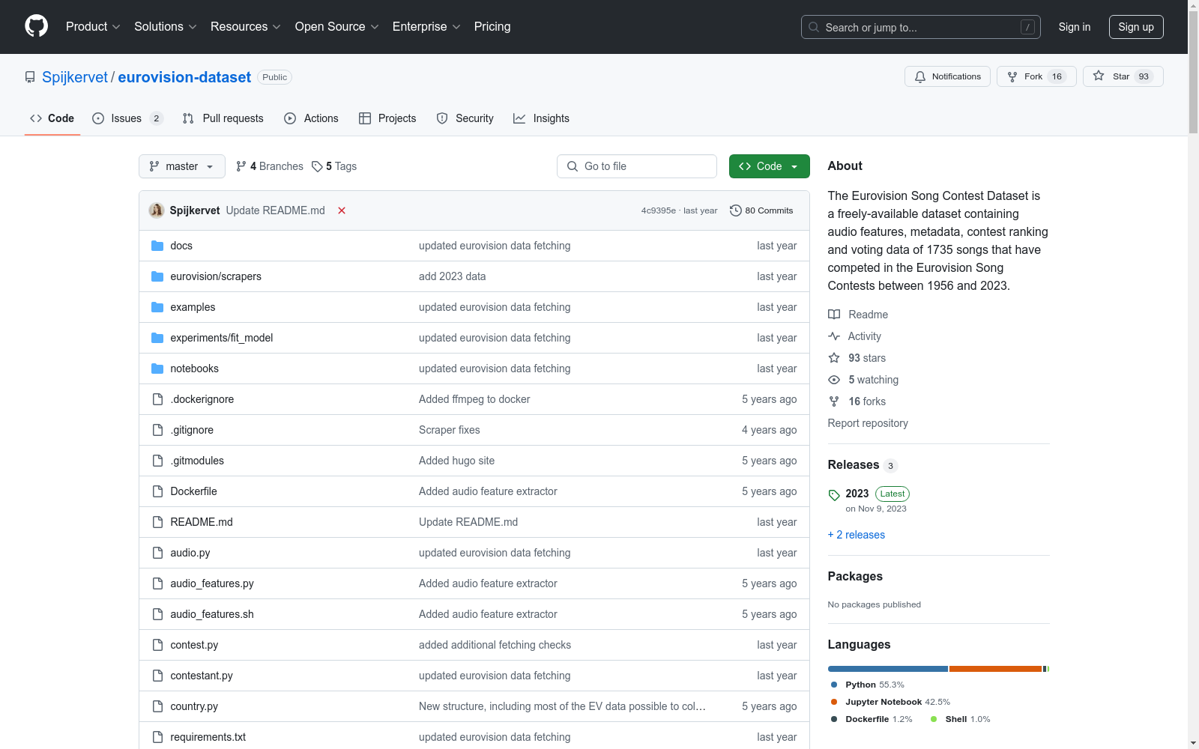Open the requirements.txt file
The height and width of the screenshot is (749, 1199).
click(x=208, y=737)
